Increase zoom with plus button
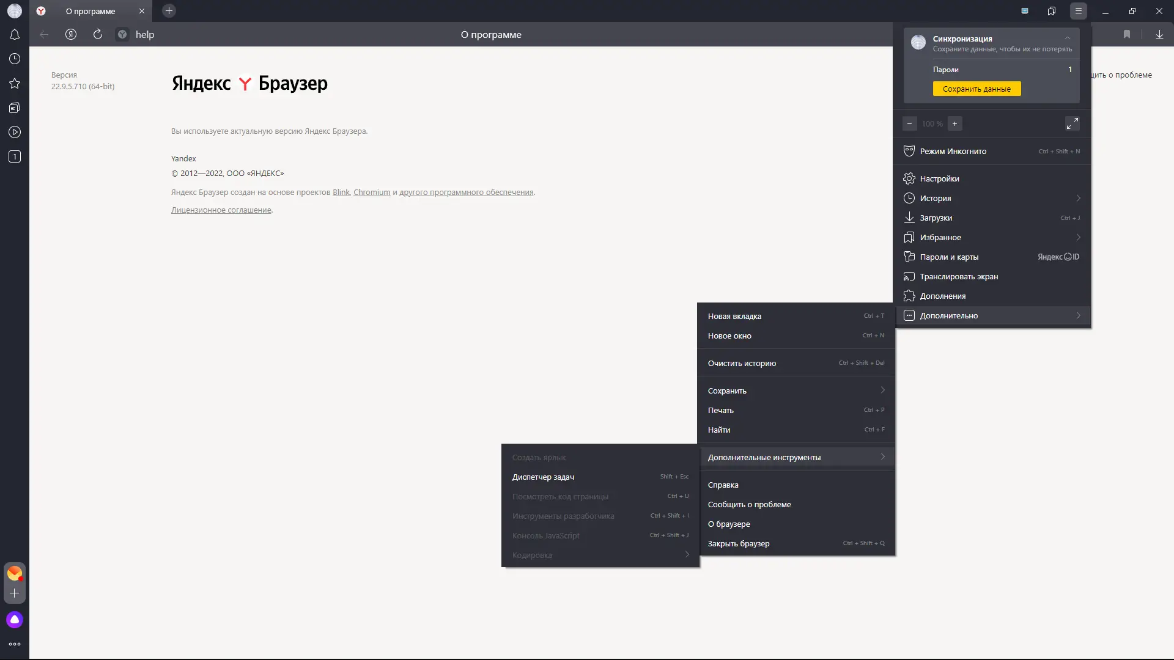The image size is (1174, 660). 954,123
